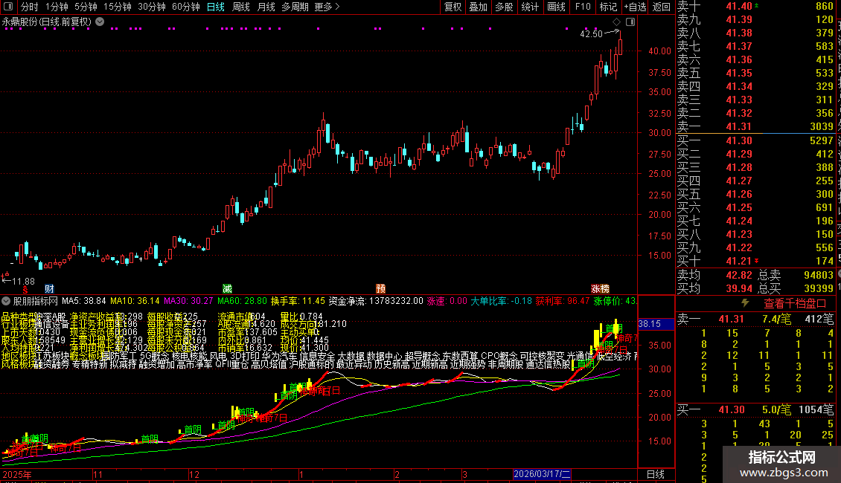Click the small window icon beside the diamond

(630, 22)
